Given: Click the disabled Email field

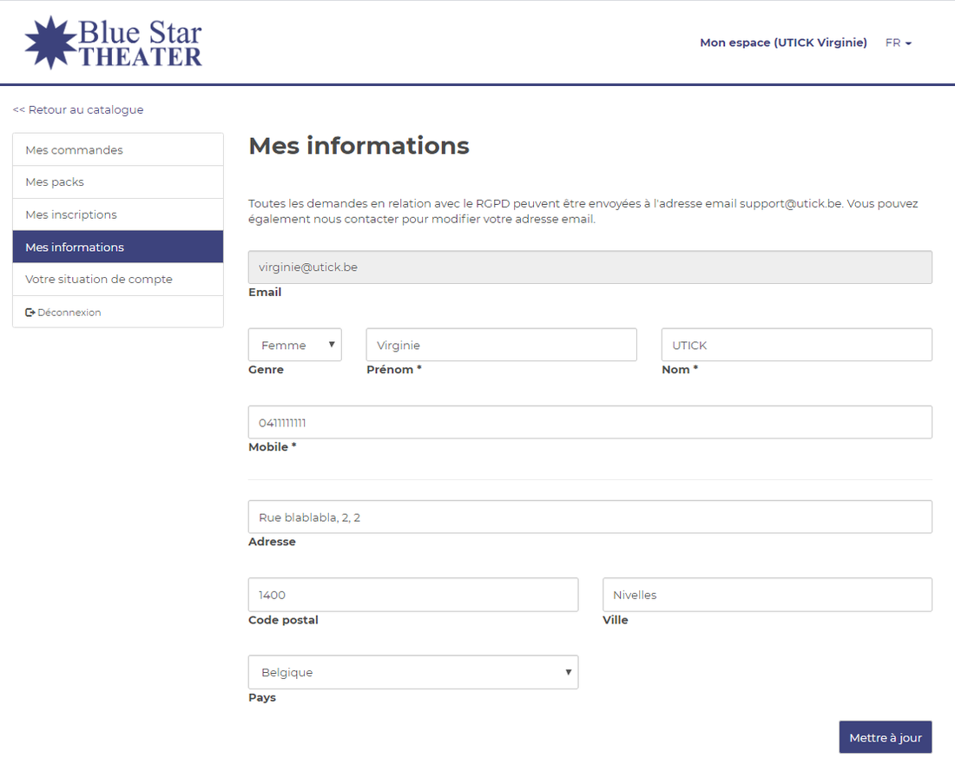Looking at the screenshot, I should point(589,267).
